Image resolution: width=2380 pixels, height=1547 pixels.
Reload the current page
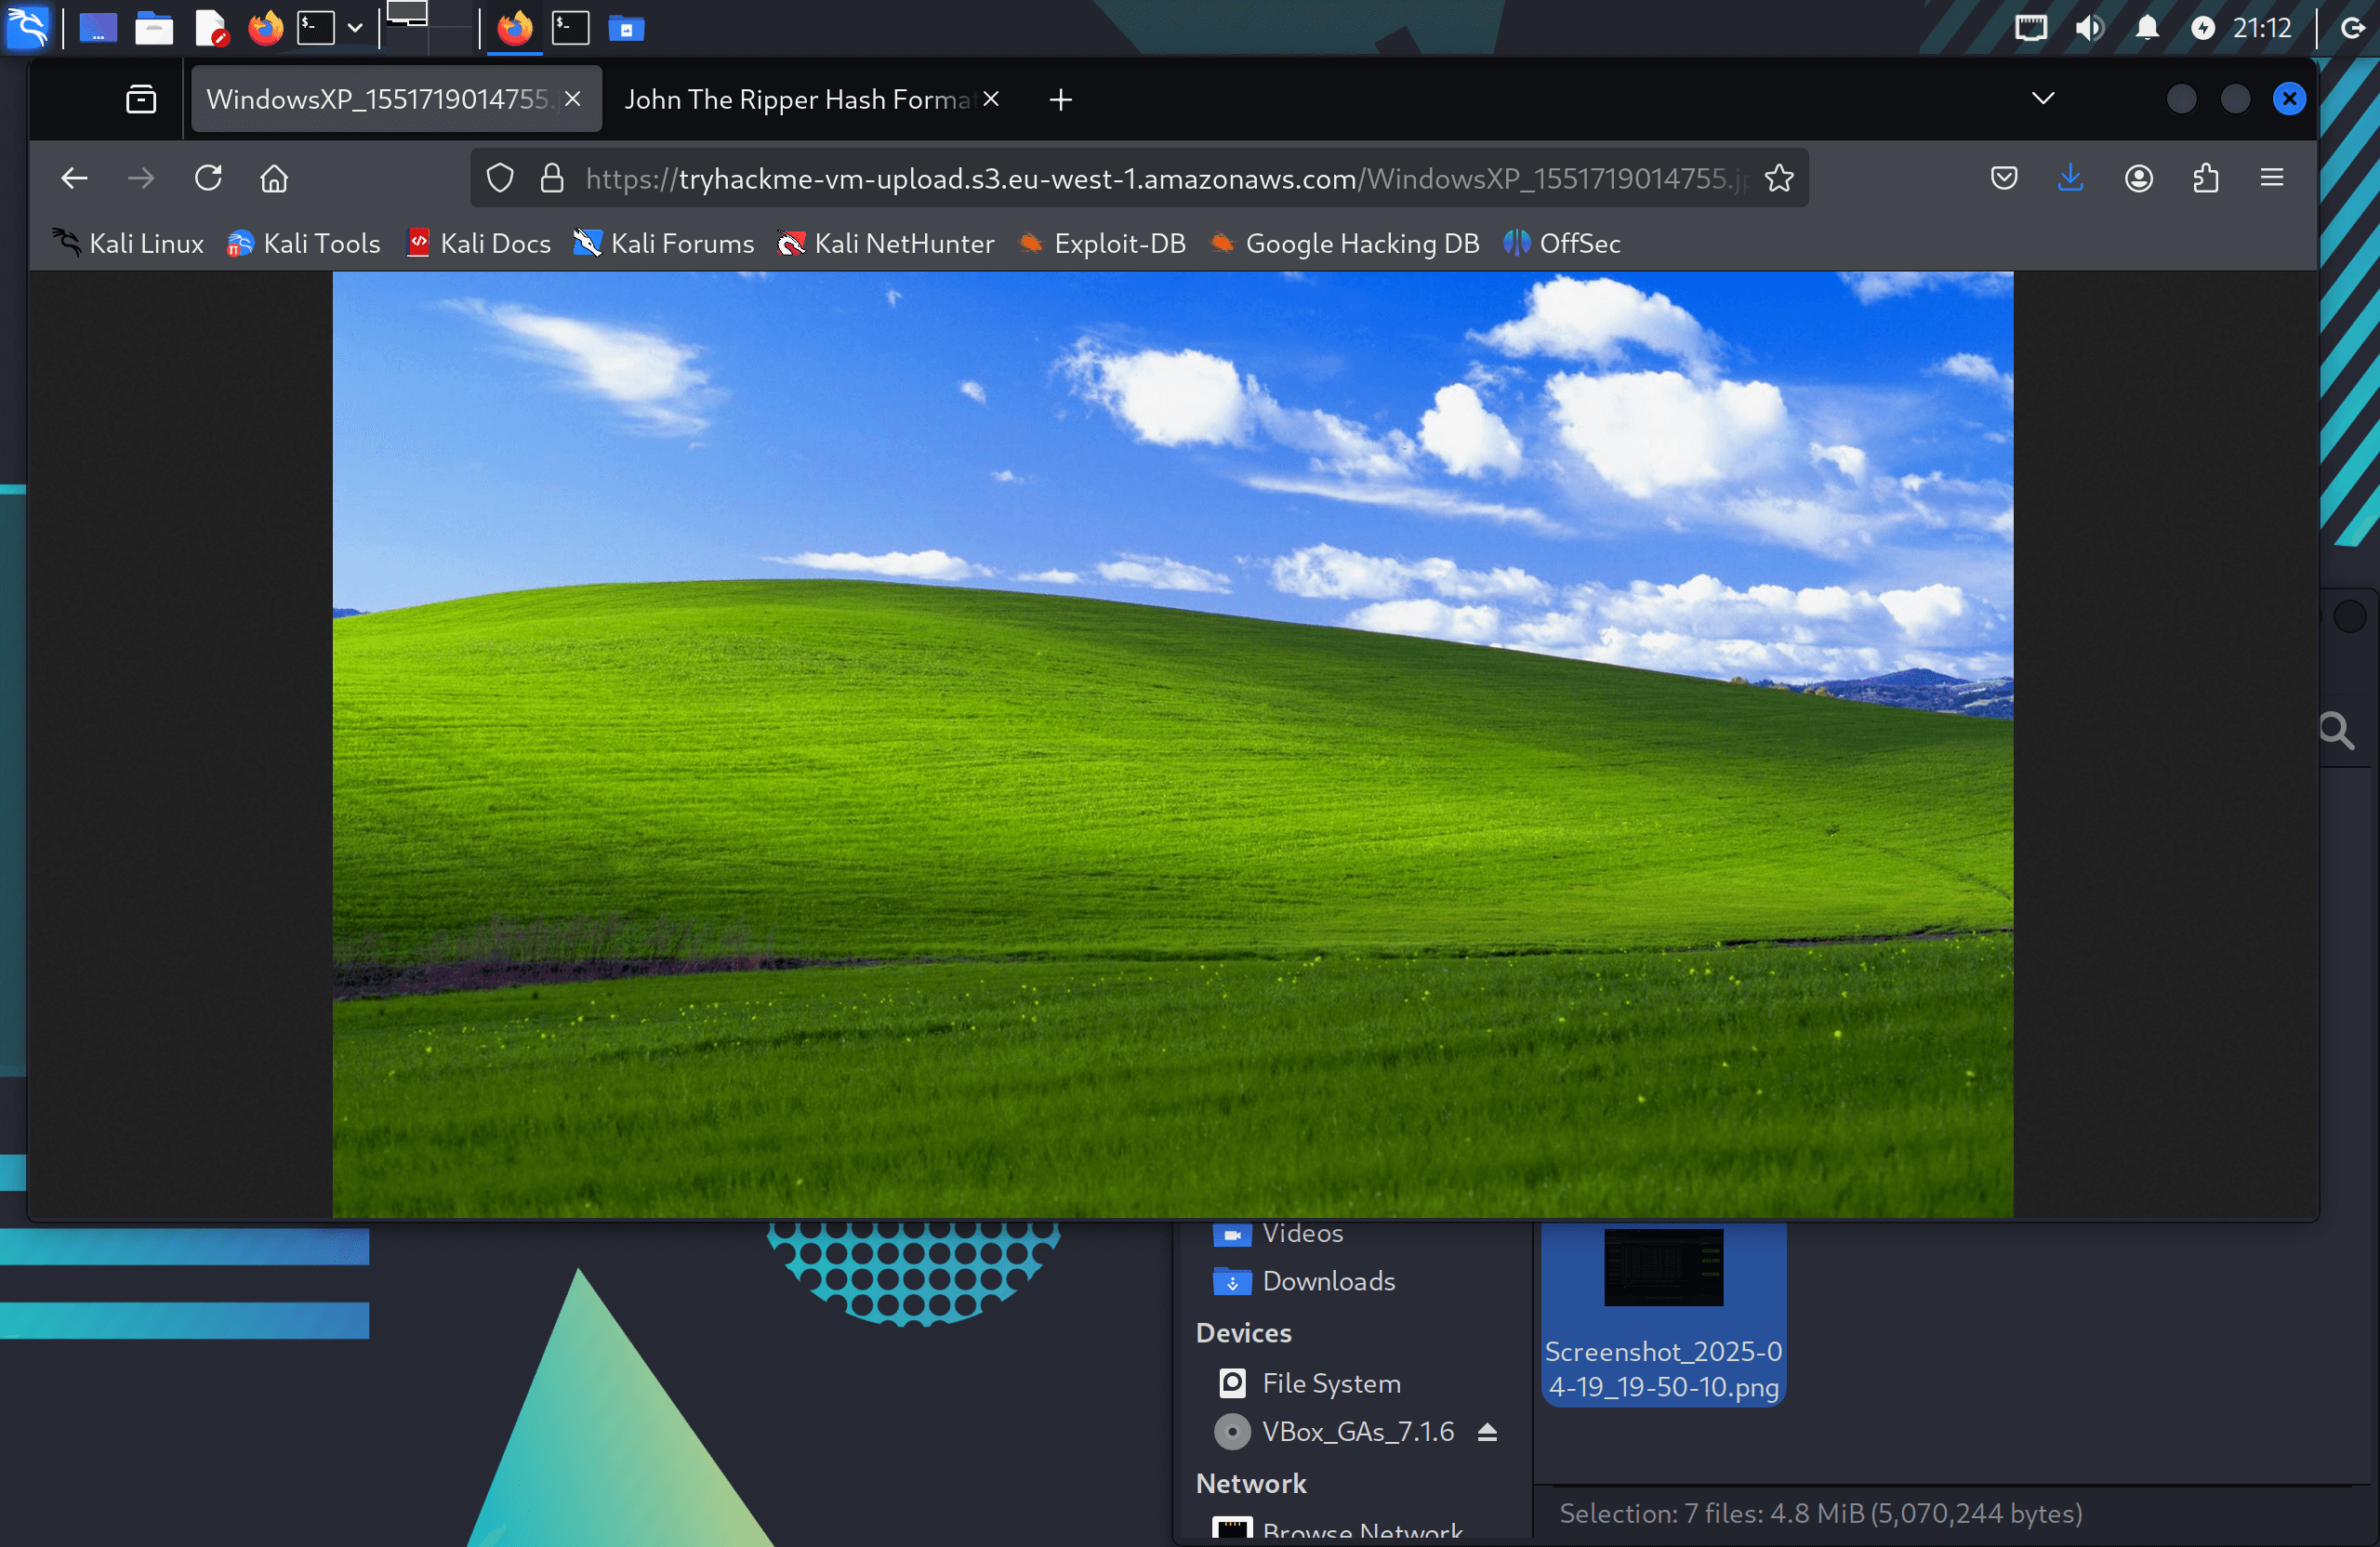click(x=208, y=178)
